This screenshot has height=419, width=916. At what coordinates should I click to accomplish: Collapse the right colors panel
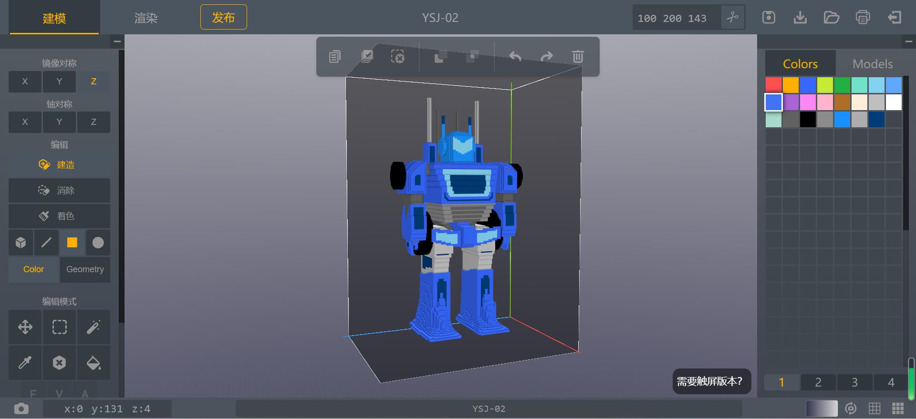tap(908, 41)
